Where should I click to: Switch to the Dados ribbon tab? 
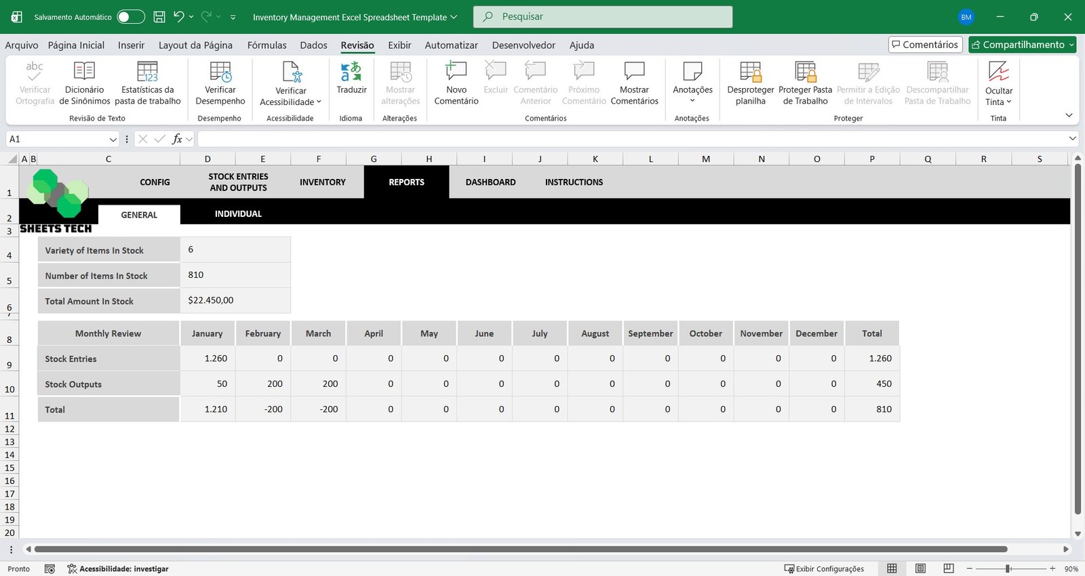tap(313, 45)
